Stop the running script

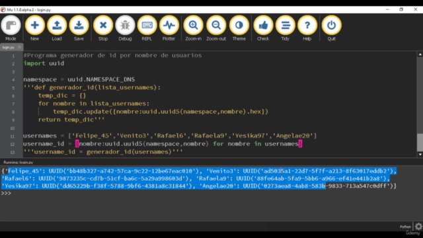point(103,28)
